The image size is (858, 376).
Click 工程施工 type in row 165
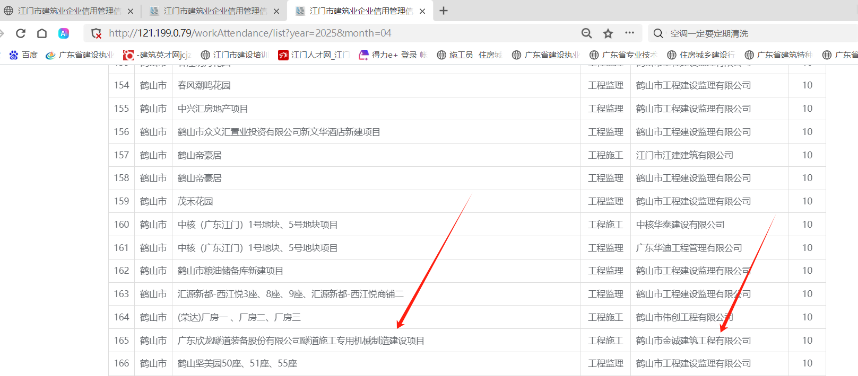click(x=605, y=341)
